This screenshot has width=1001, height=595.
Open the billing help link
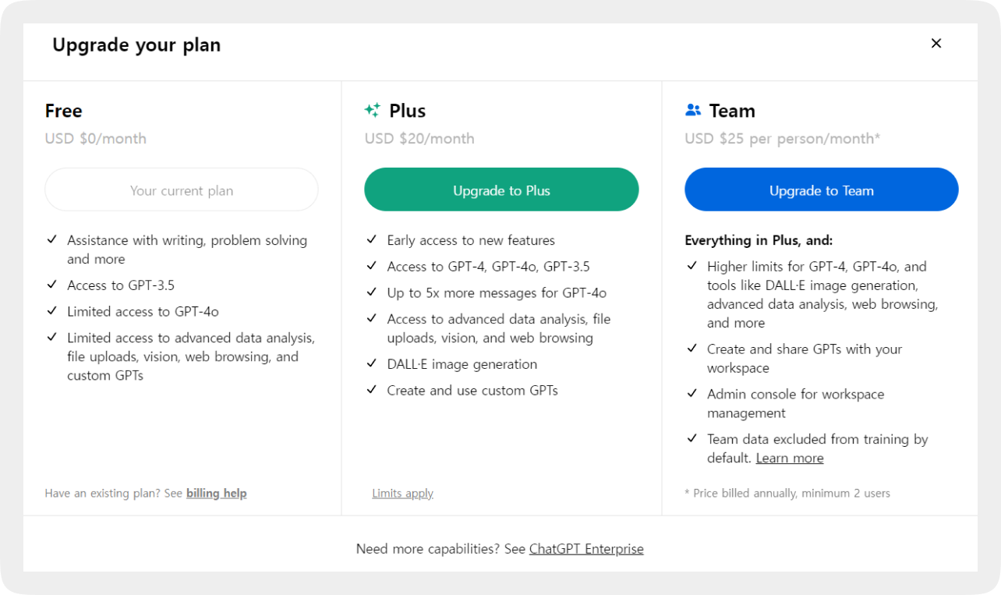pos(216,493)
